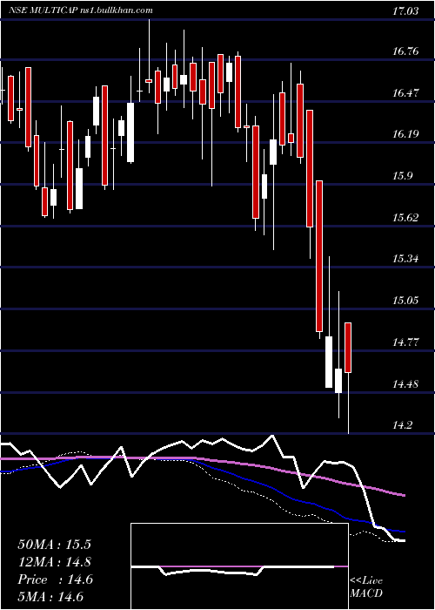Image resolution: width=435 pixels, height=610 pixels.
Task: Click the 15.05 price axis label
Action: 405,301
